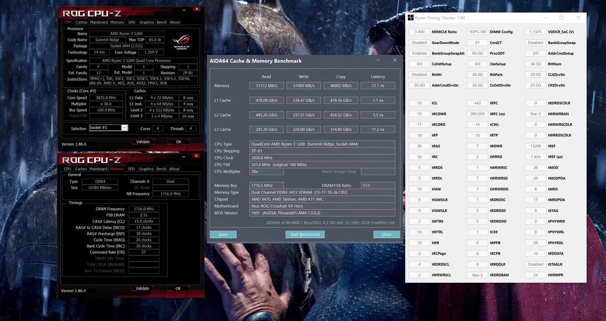Click the L3 Cache Copy result 314.80 GB/s
606x321 pixels.
(341, 129)
